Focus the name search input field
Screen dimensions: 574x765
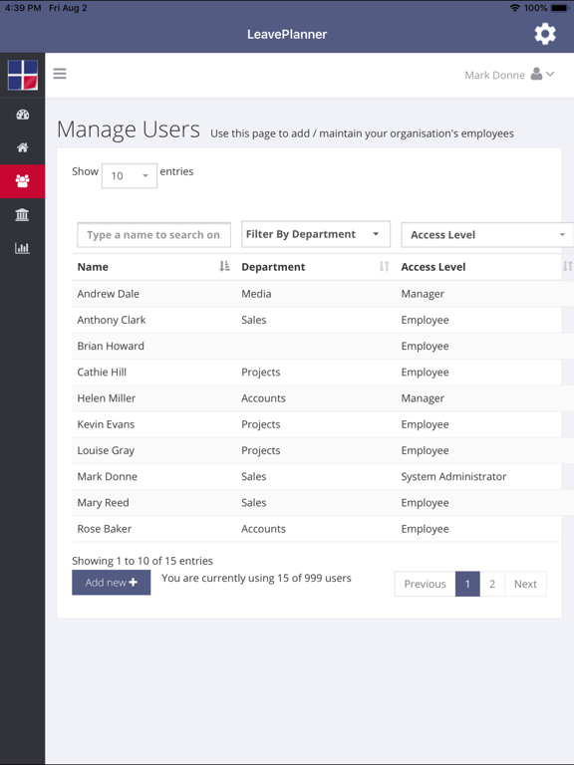(153, 235)
